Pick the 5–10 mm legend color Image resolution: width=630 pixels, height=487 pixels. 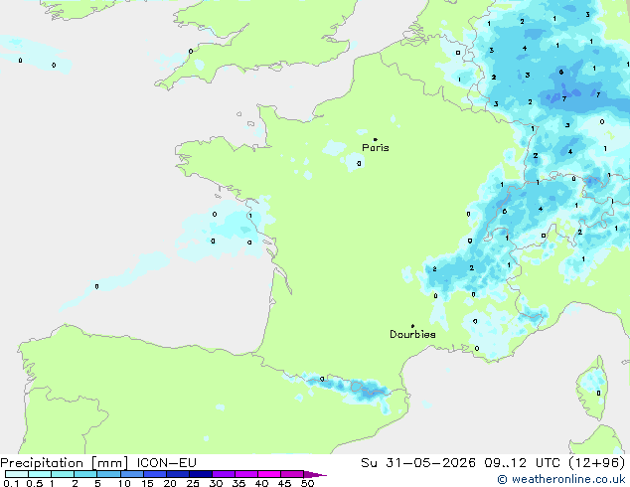tap(108, 474)
